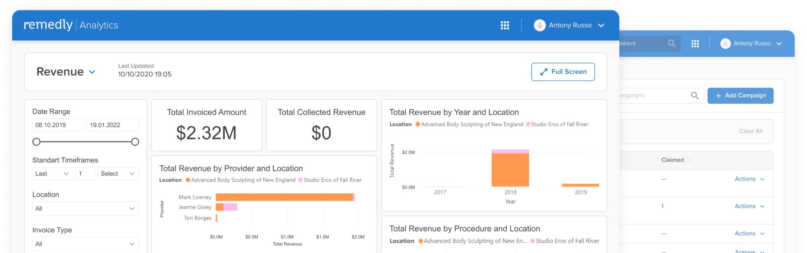Click Antony Russo avatar in Analytics header
Viewport: 807px width, 253px height.
tap(539, 25)
